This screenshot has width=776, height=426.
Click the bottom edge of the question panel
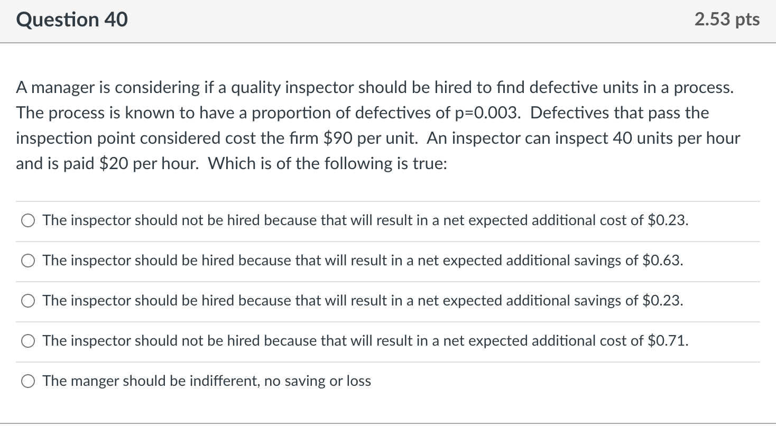[388, 422]
